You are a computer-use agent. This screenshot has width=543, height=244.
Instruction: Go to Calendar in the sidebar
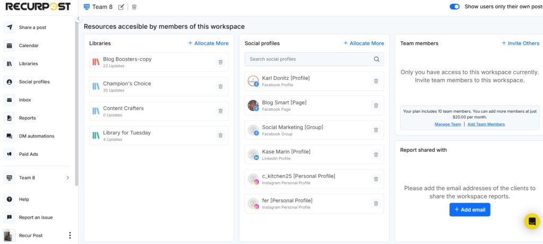(x=29, y=46)
